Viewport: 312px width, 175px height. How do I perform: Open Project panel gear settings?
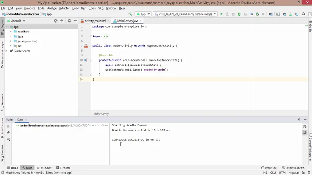69,21
